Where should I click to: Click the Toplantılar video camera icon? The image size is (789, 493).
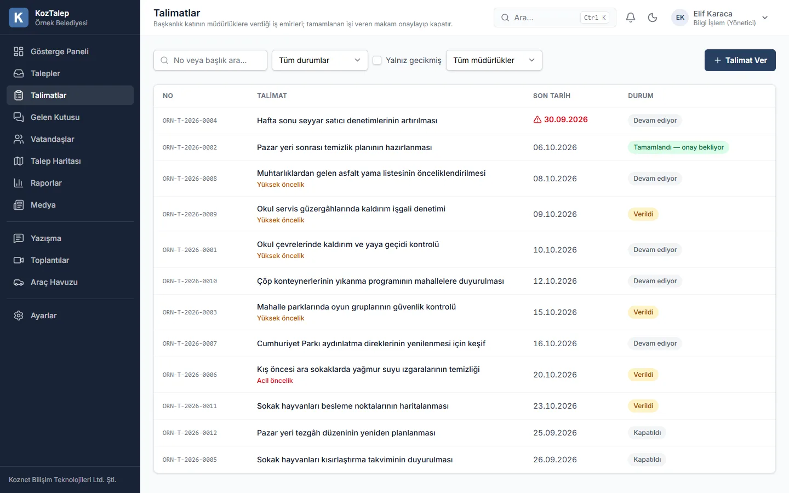coord(19,260)
